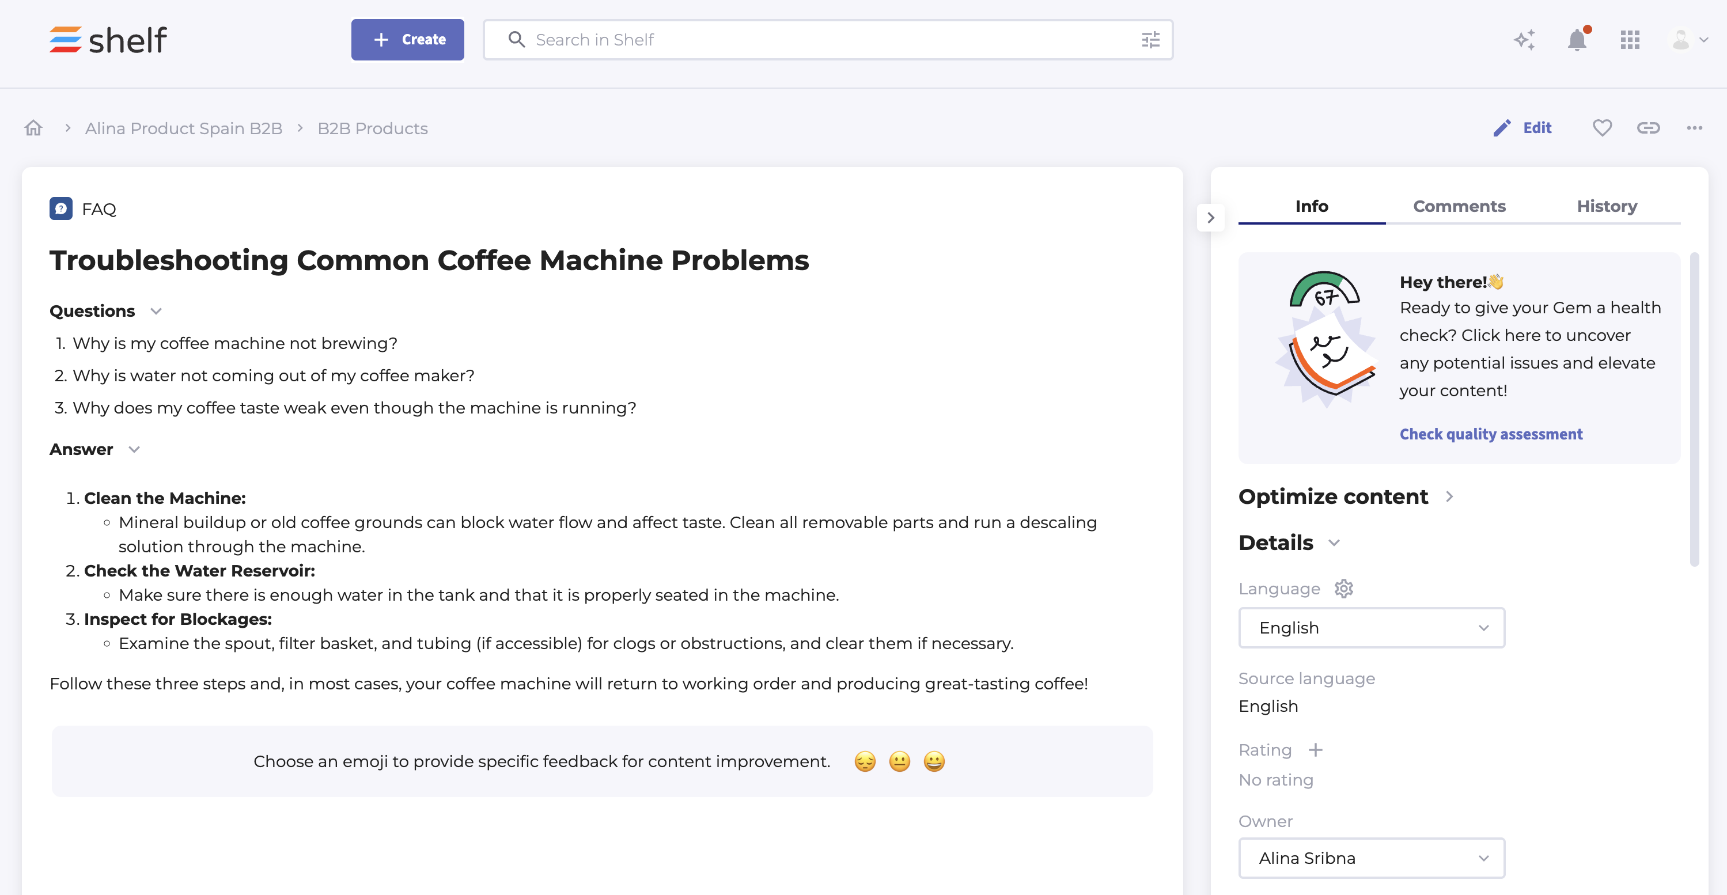
Task: Click the home breadcrumb icon
Action: pyautogui.click(x=33, y=128)
